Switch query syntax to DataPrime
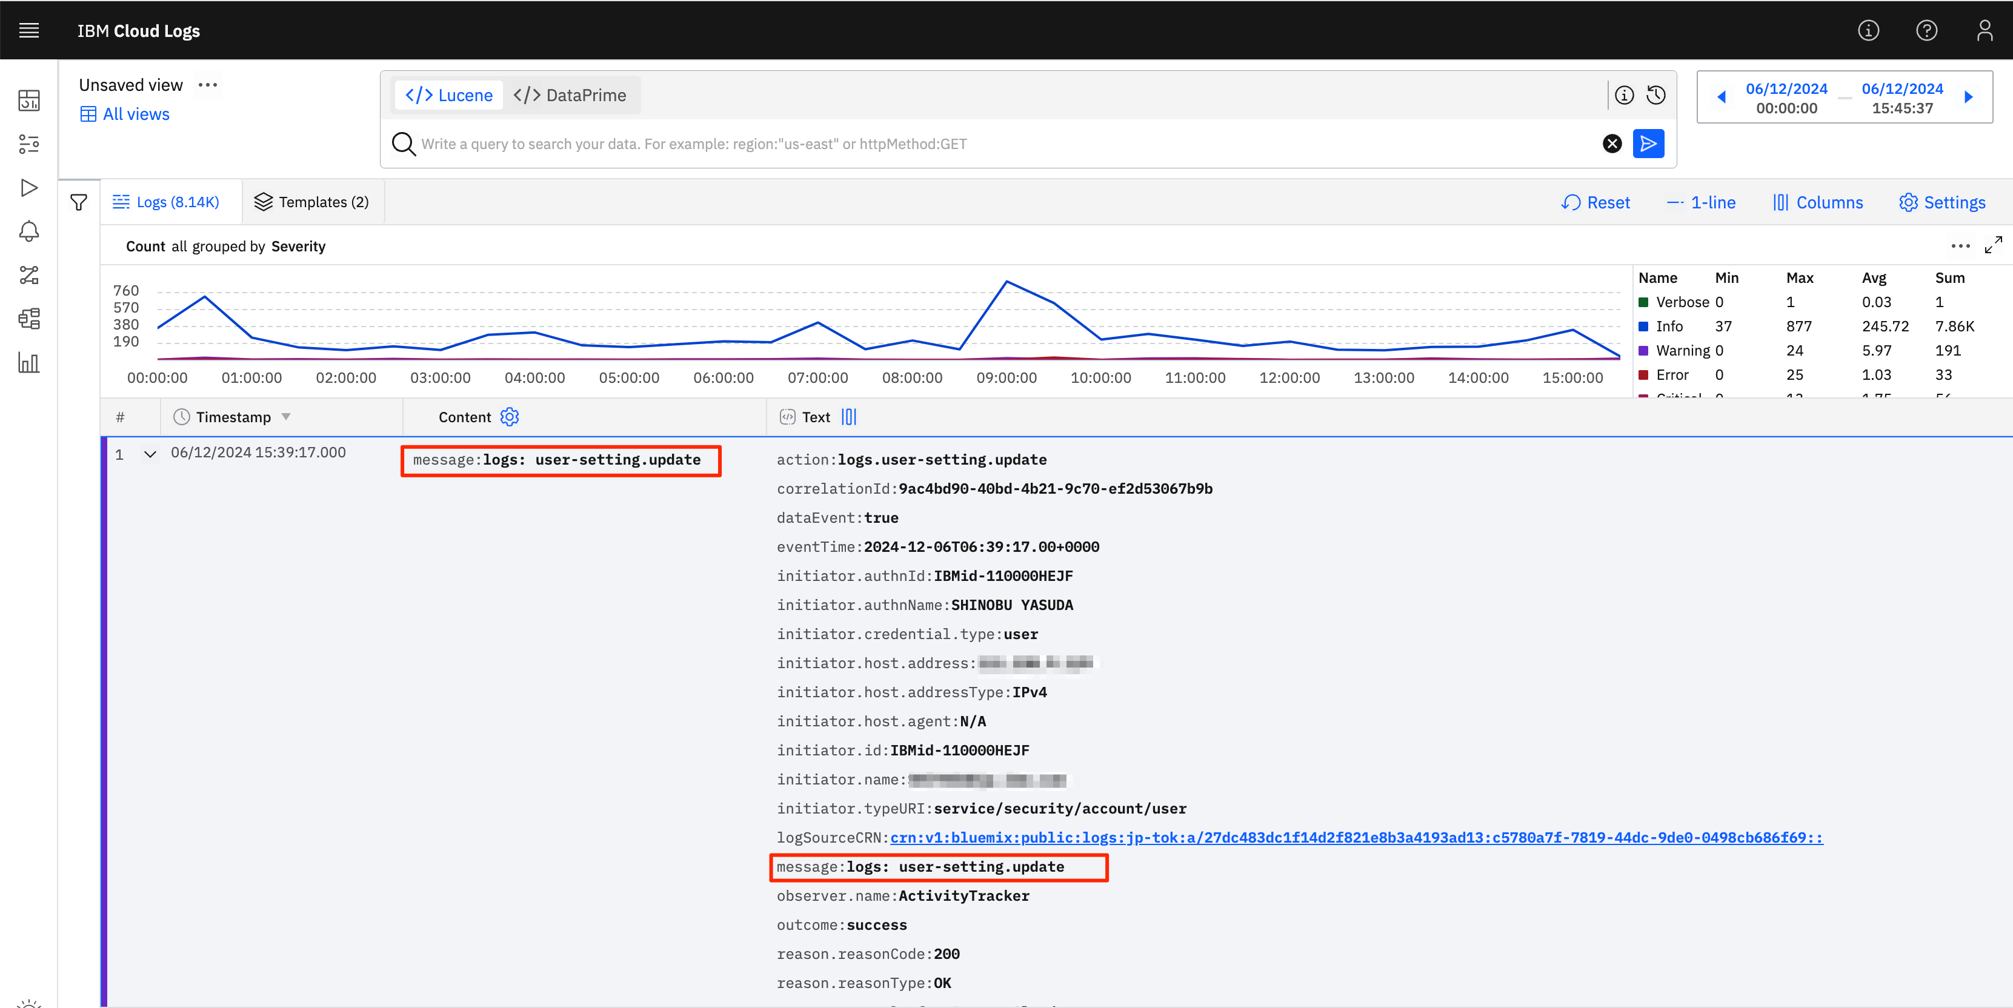The height and width of the screenshot is (1008, 2013). (570, 95)
